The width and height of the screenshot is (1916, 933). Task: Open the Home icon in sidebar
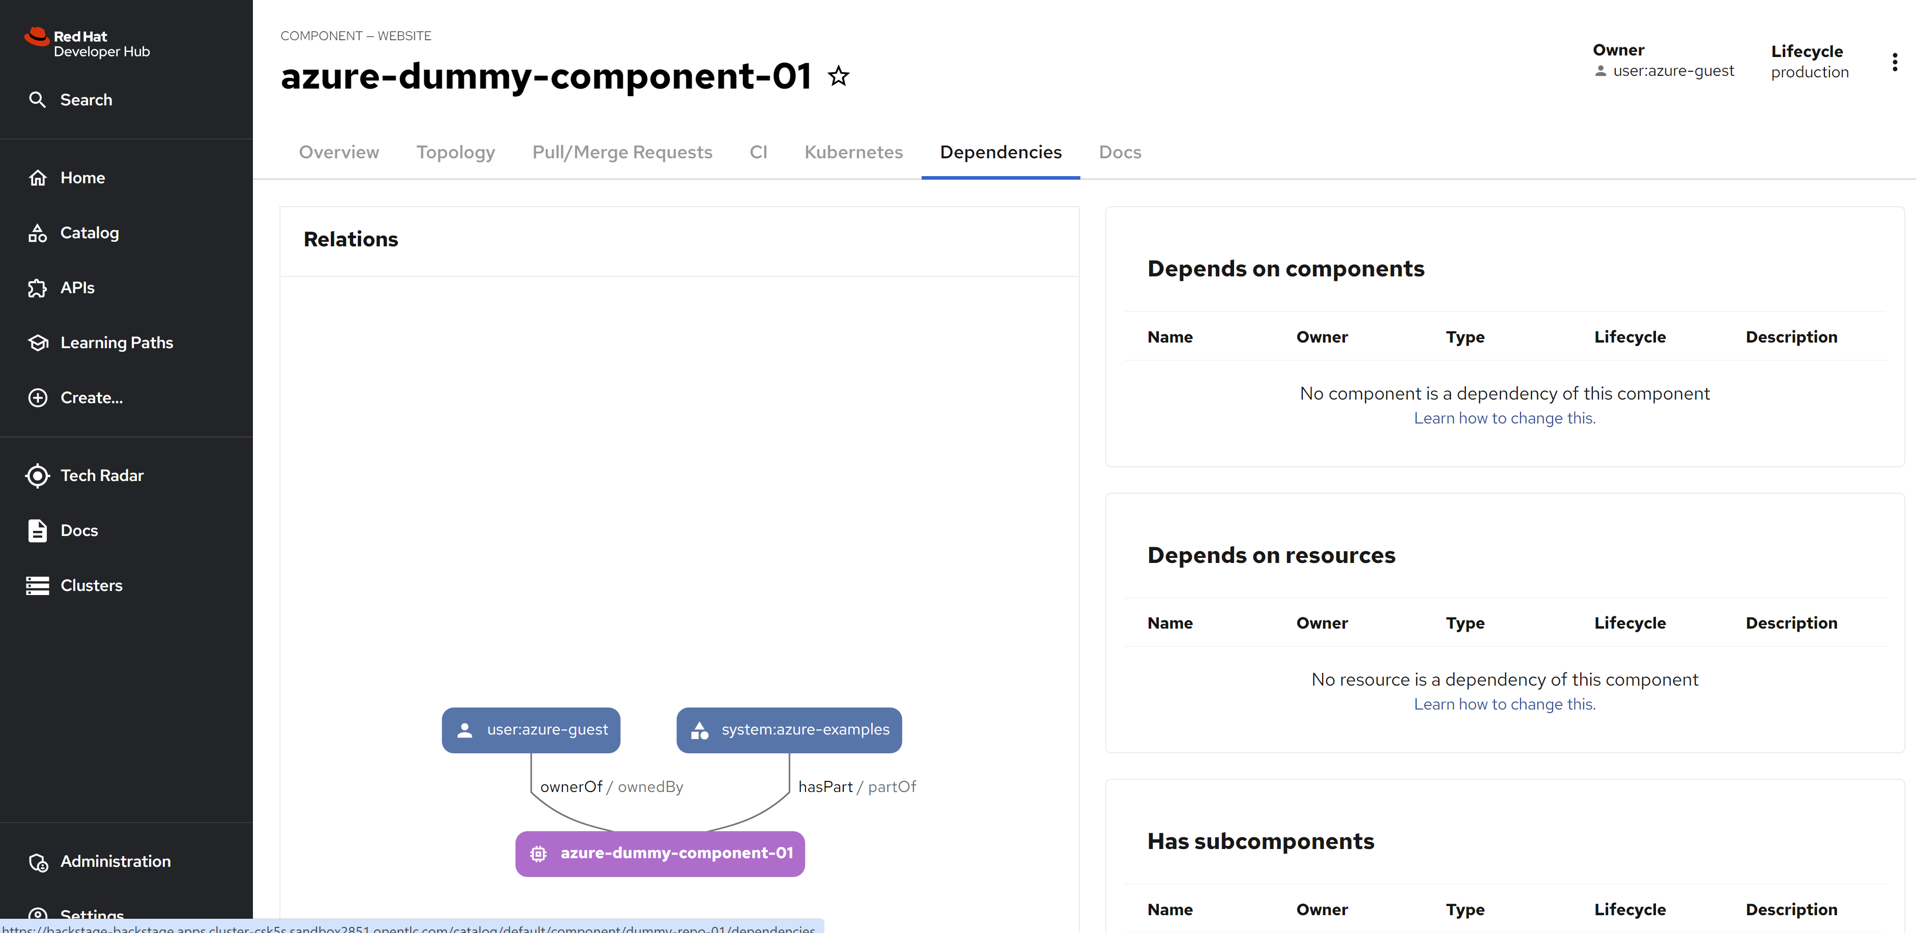(38, 178)
